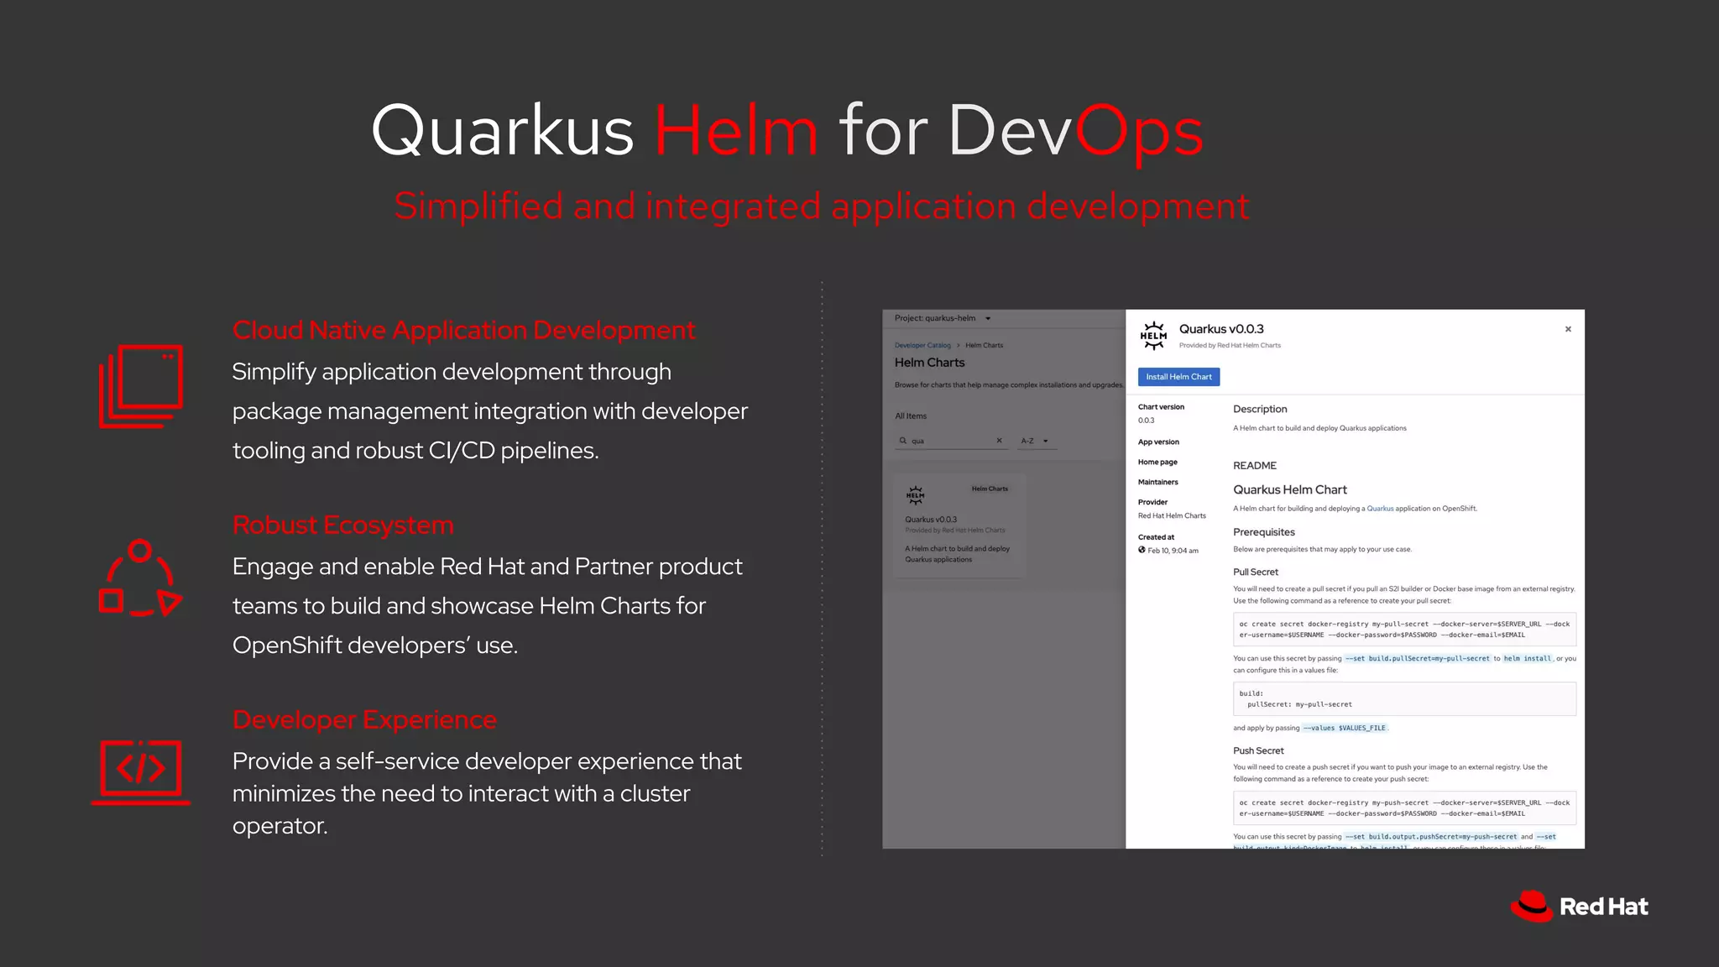The width and height of the screenshot is (1719, 967).
Task: Click the 'Cloud Native Application Development' heading
Action: click(463, 331)
